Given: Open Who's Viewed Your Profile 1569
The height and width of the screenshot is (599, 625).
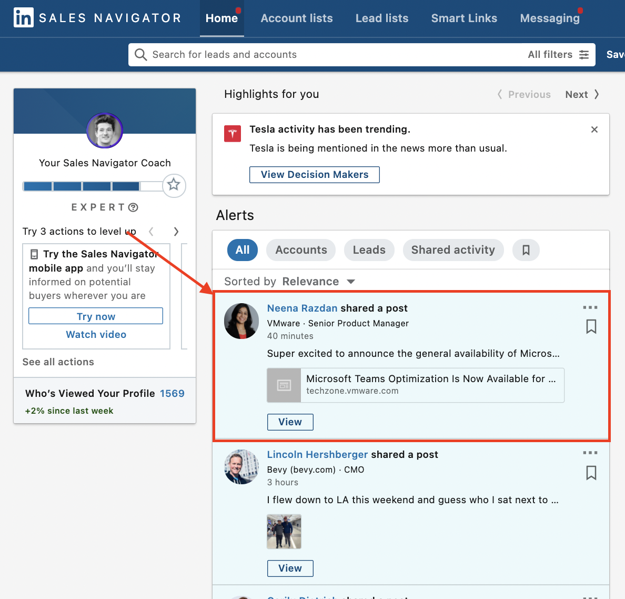Looking at the screenshot, I should coord(105,394).
